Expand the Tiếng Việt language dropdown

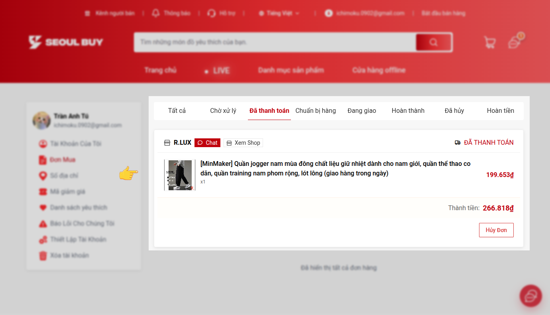279,13
